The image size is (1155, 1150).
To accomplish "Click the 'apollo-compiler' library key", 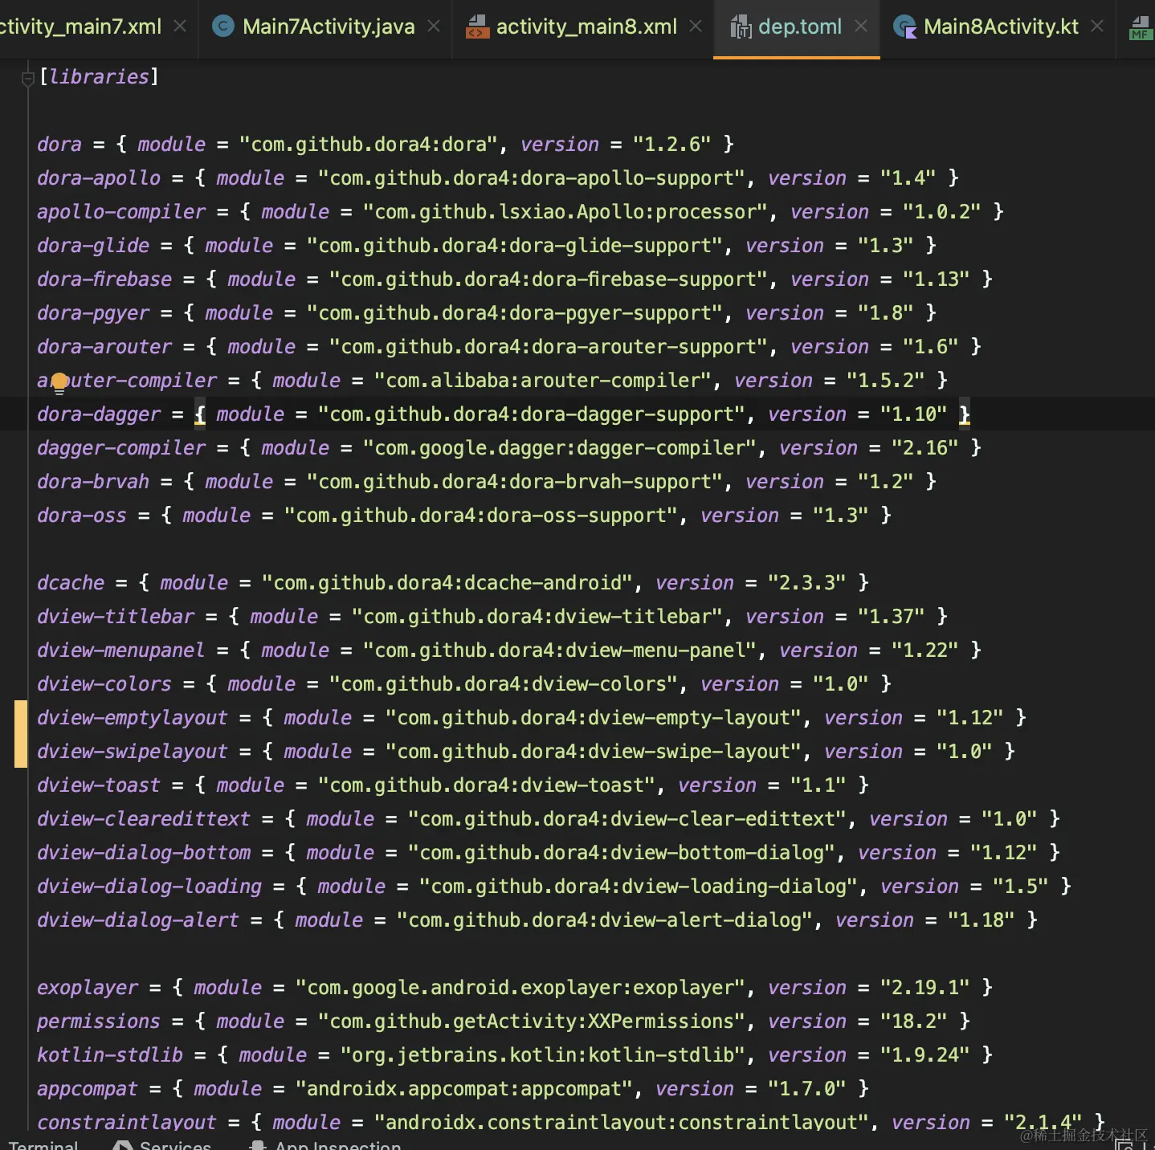I will (x=121, y=212).
